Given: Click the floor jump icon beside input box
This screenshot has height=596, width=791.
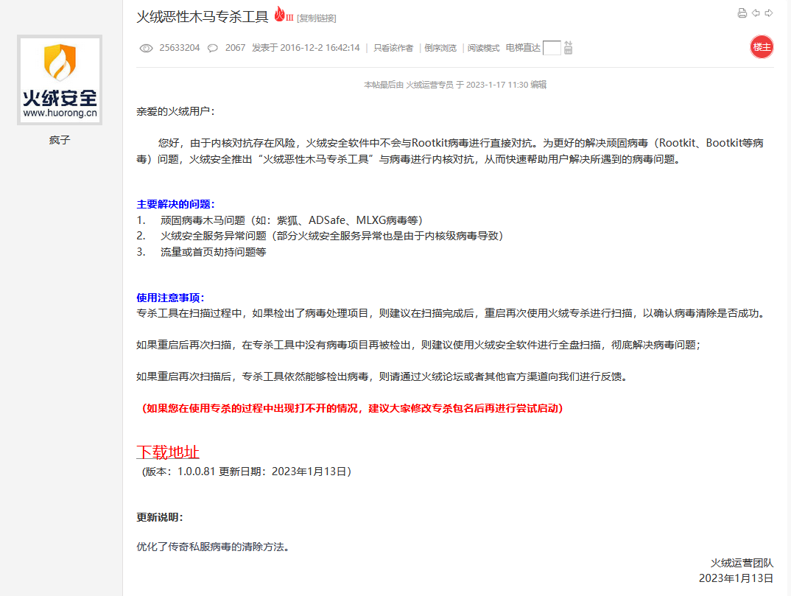Looking at the screenshot, I should tap(568, 48).
